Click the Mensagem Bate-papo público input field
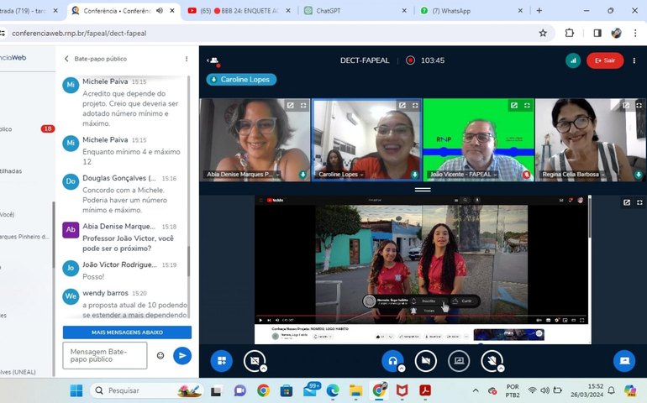The height and width of the screenshot is (403, 647). click(x=105, y=355)
